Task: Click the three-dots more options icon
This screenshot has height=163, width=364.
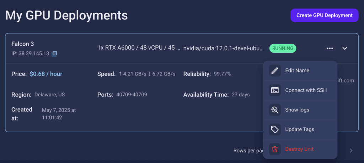Action: tap(330, 48)
